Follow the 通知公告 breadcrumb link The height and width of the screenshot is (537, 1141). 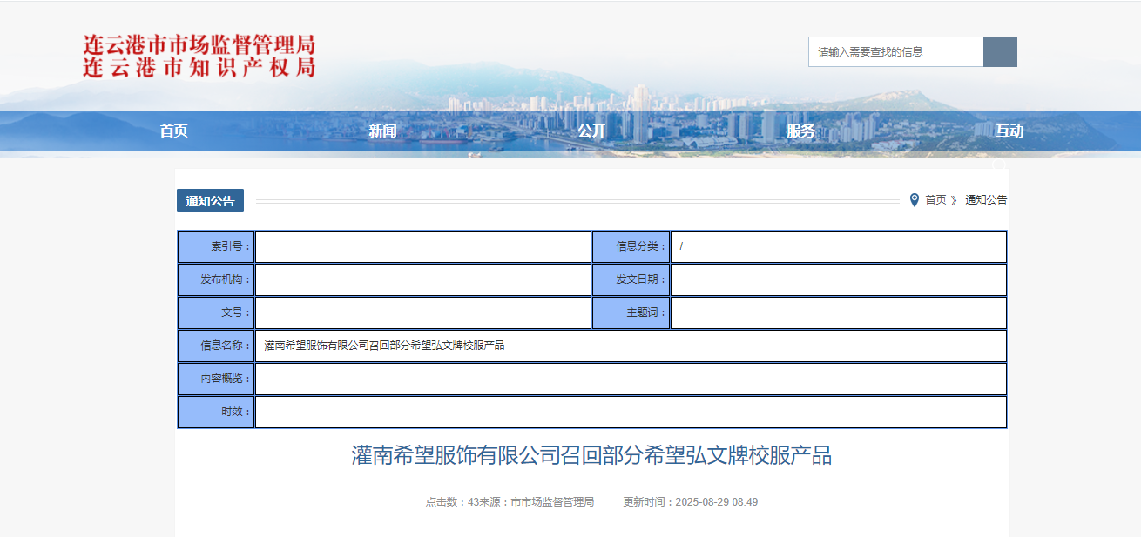click(x=985, y=200)
